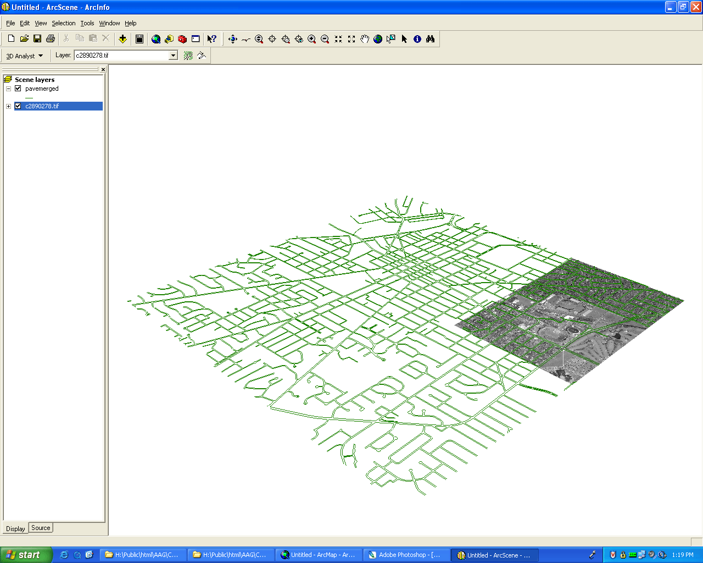Switch to the Source tab
Viewport: 703px width, 563px height.
tap(41, 528)
